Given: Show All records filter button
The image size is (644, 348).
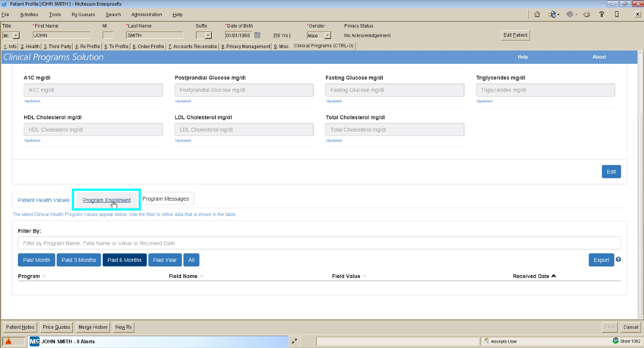Looking at the screenshot, I should (191, 260).
